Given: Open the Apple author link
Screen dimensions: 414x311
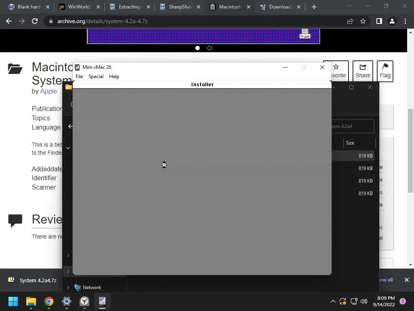Looking at the screenshot, I should pos(49,91).
